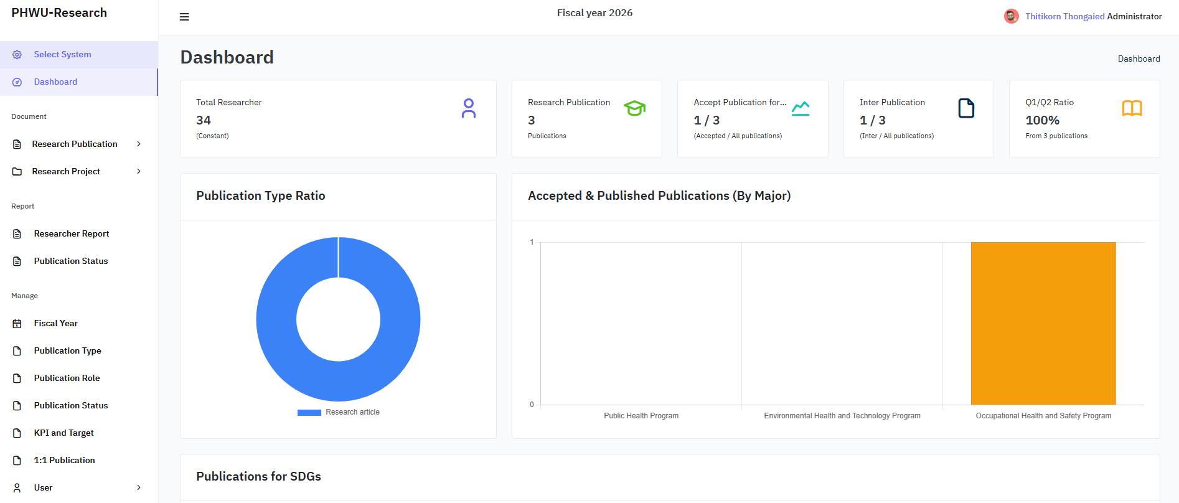The image size is (1179, 503).
Task: Expand the Research Project submenu
Action: [139, 171]
